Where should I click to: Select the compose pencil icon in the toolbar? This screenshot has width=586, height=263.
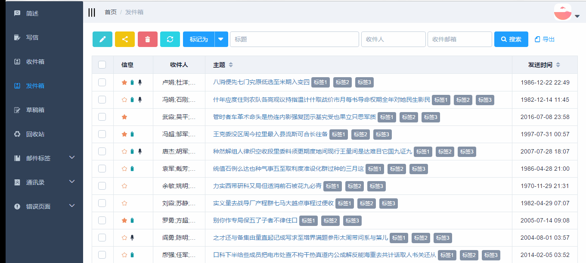[102, 39]
